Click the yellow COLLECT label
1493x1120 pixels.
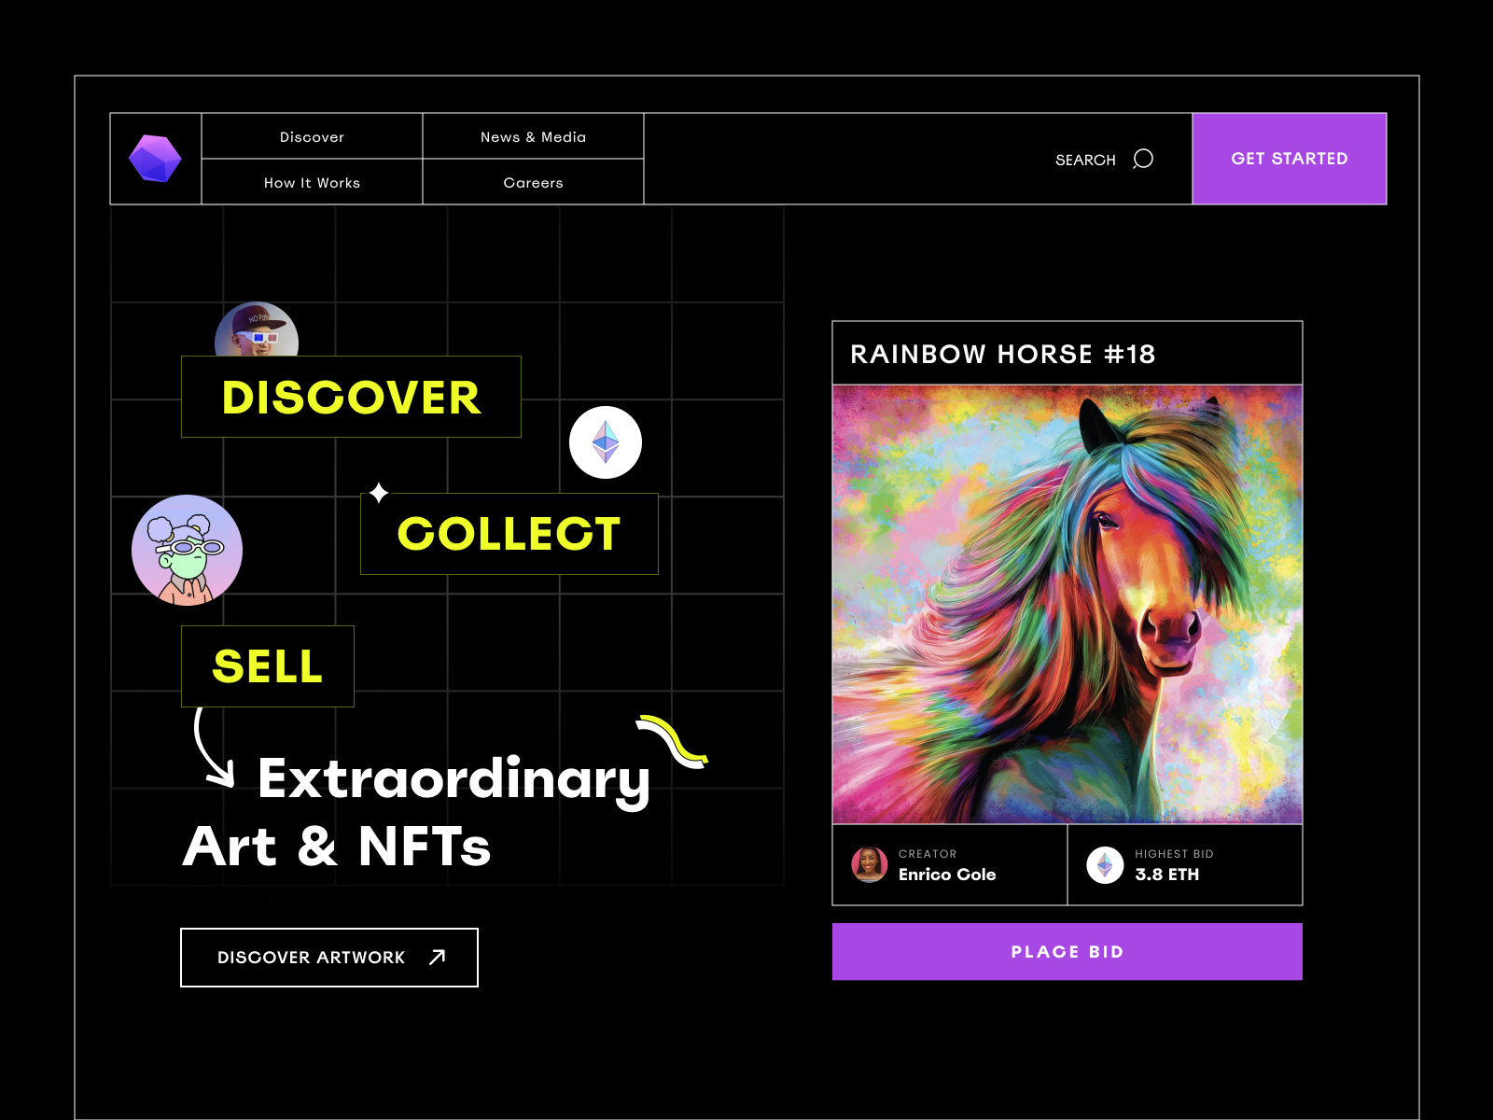click(x=509, y=535)
